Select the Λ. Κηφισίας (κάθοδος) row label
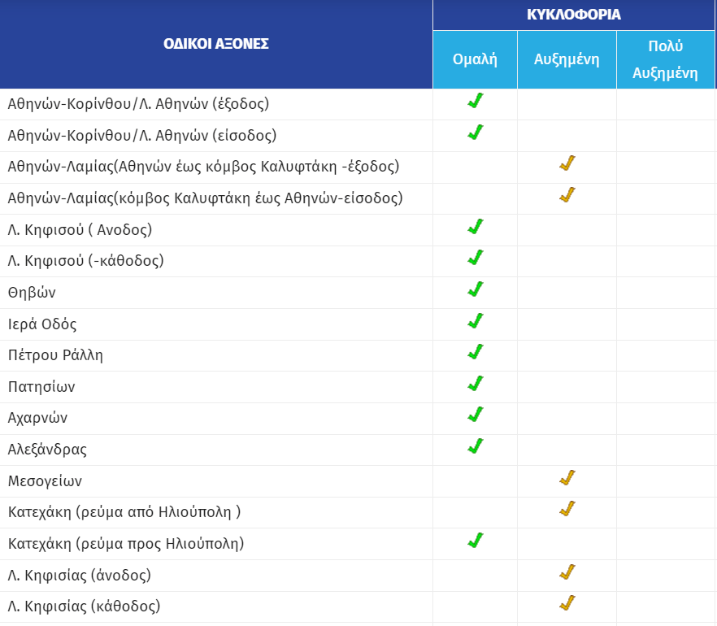The image size is (717, 626). point(84,606)
